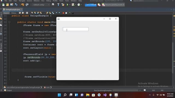Click the grey Redo arrow icon

[27, 5]
